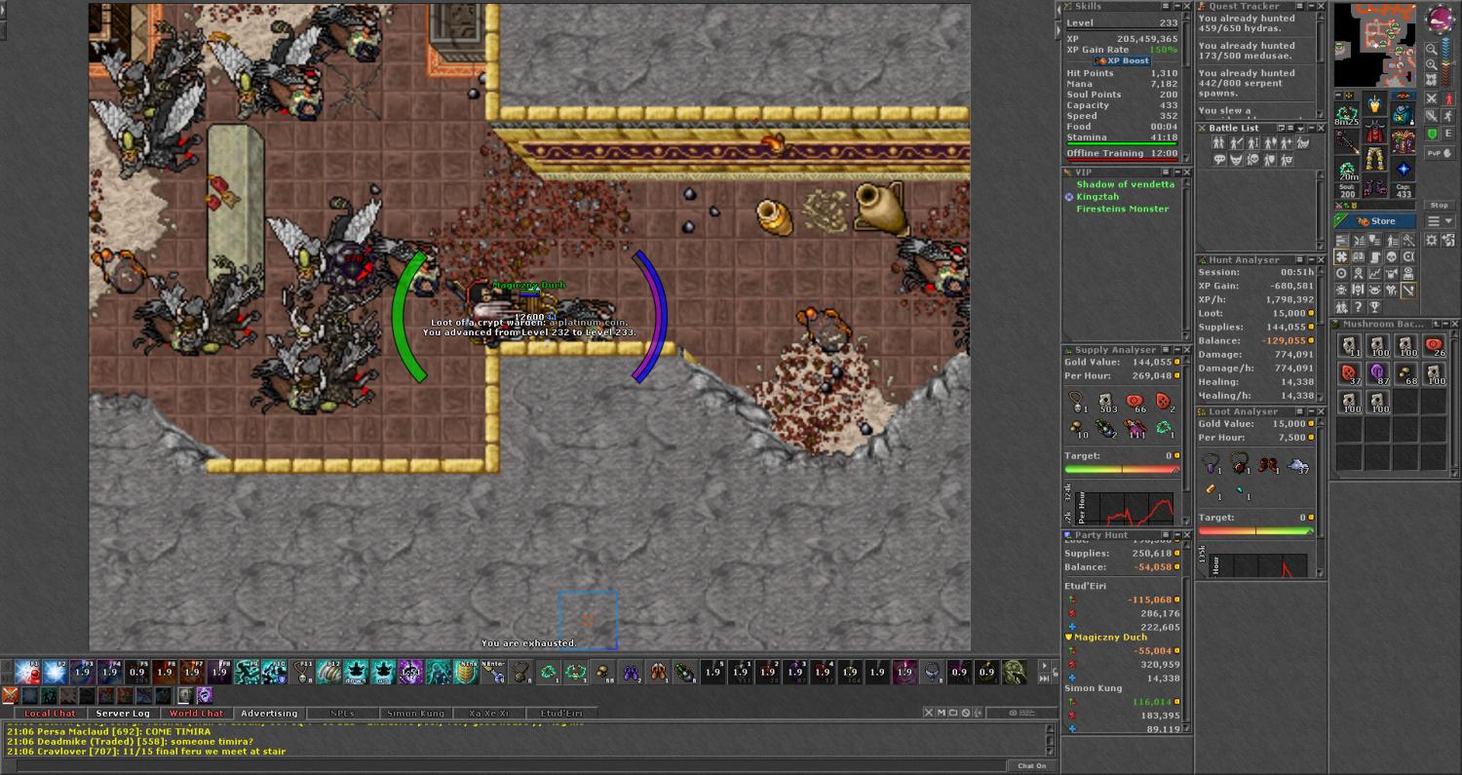Toggle Chat On mode button
1462x775 pixels.
click(x=1032, y=765)
